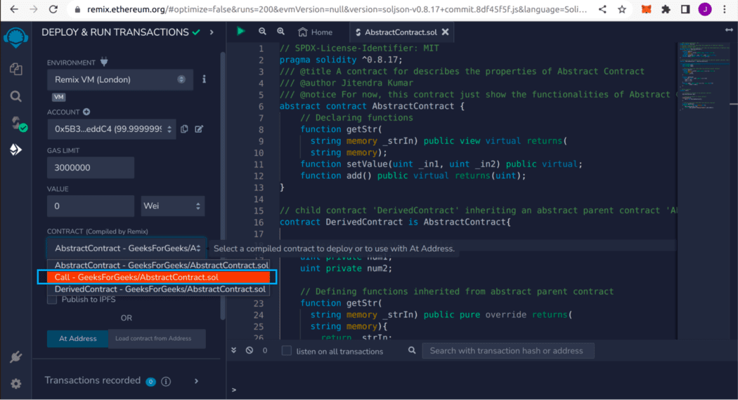Switch to the Home tab
The height and width of the screenshot is (400, 738).
point(315,32)
